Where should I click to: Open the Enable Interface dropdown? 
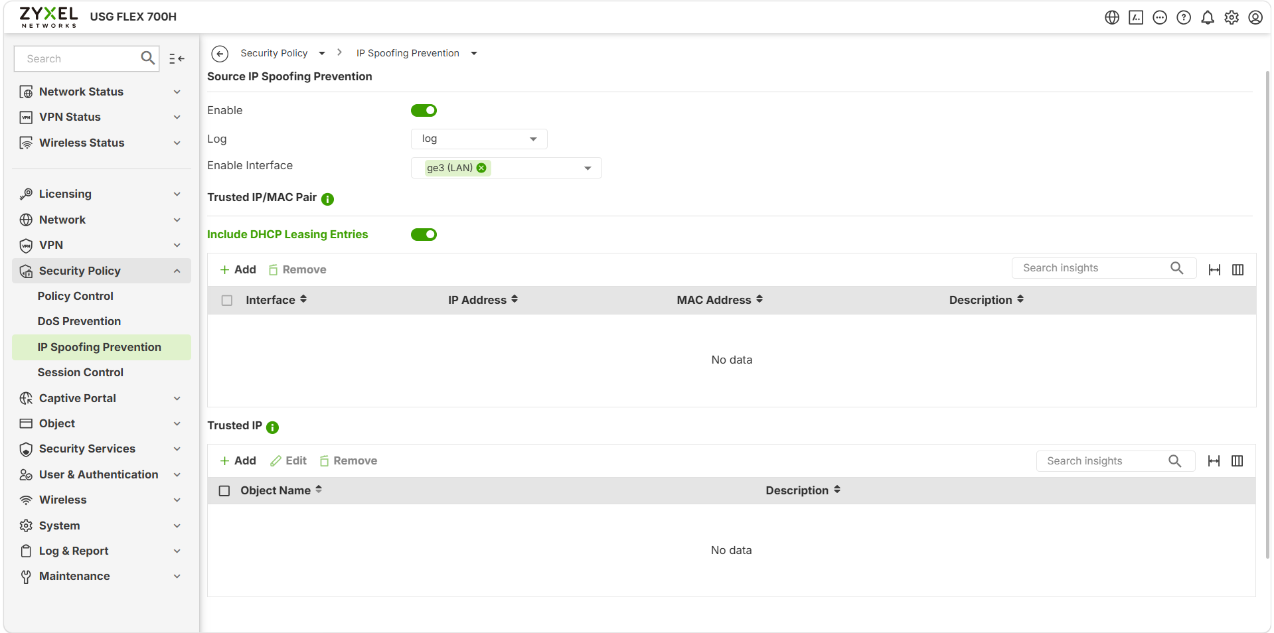pyautogui.click(x=507, y=168)
